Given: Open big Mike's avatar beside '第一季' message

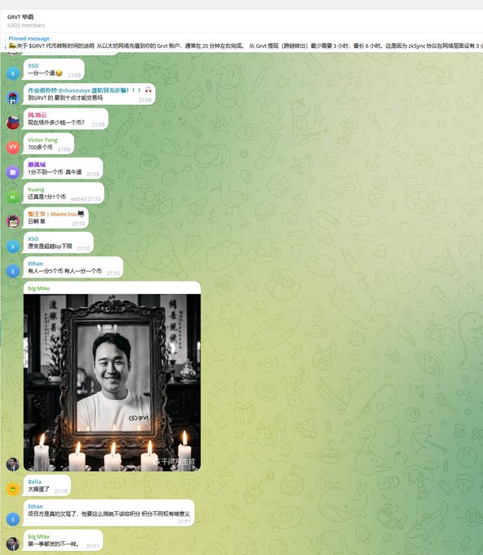Looking at the screenshot, I should [13, 544].
